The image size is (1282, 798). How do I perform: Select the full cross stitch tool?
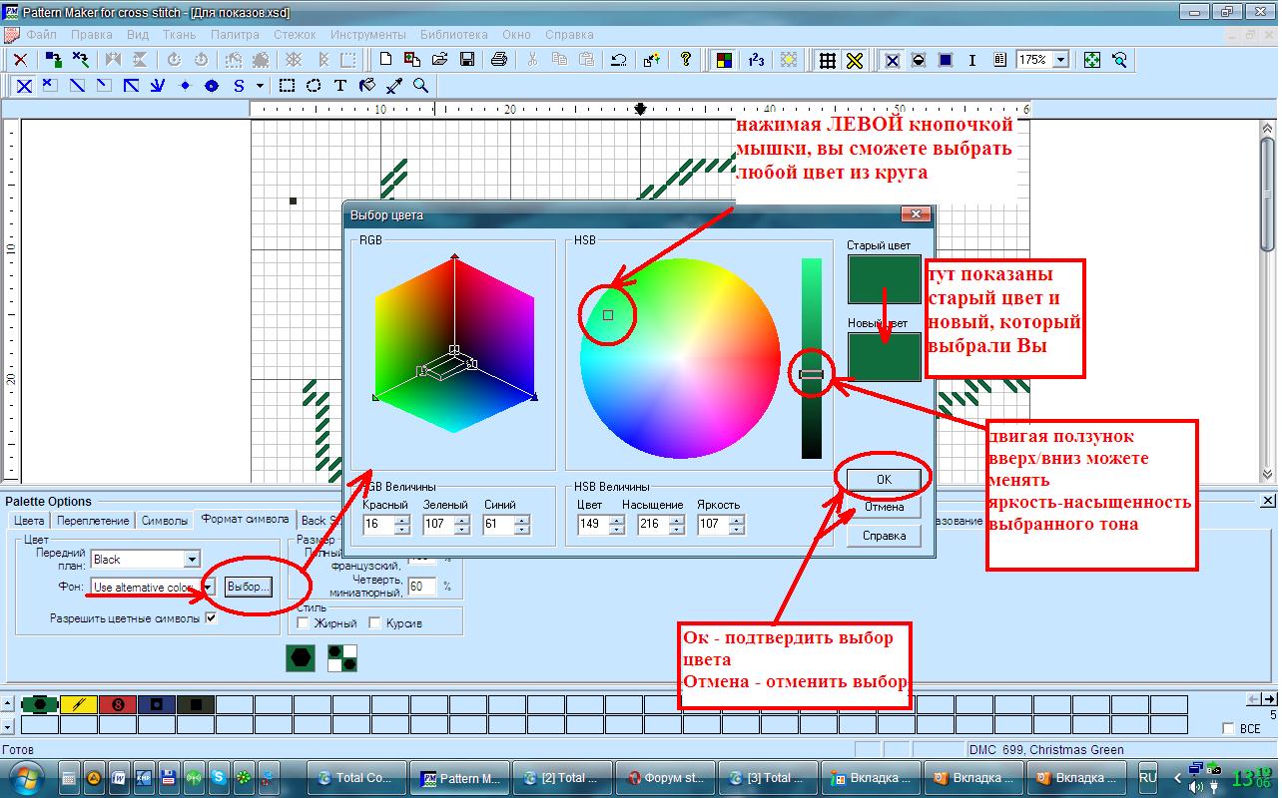(x=24, y=86)
